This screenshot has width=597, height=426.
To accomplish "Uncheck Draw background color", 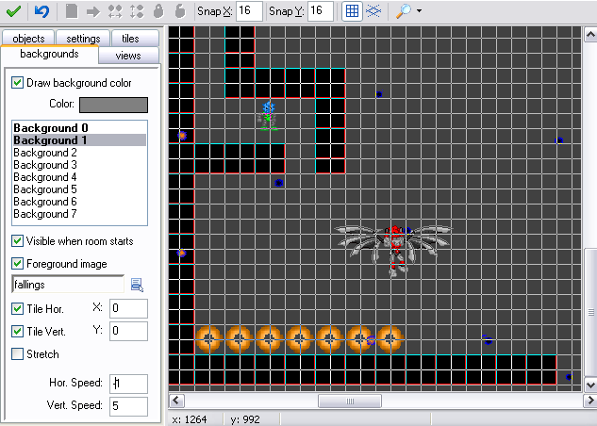I will [x=18, y=83].
